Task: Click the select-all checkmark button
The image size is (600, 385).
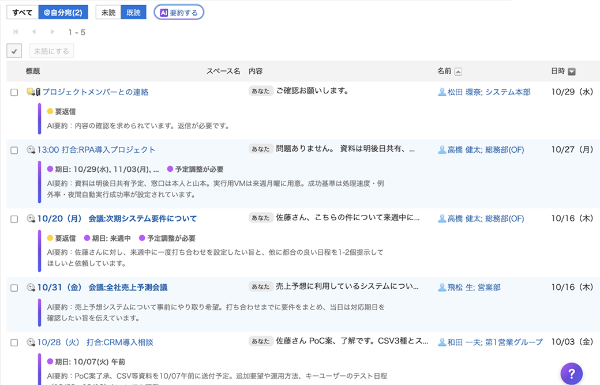Action: 14,51
